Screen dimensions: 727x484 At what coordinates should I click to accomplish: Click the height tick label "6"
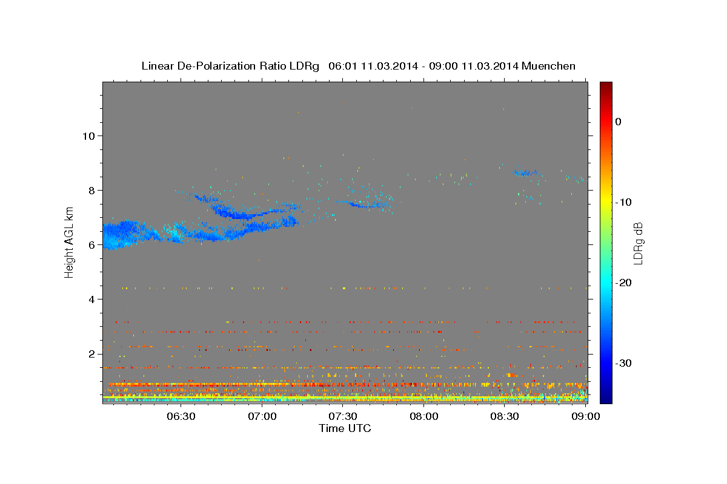(91, 244)
